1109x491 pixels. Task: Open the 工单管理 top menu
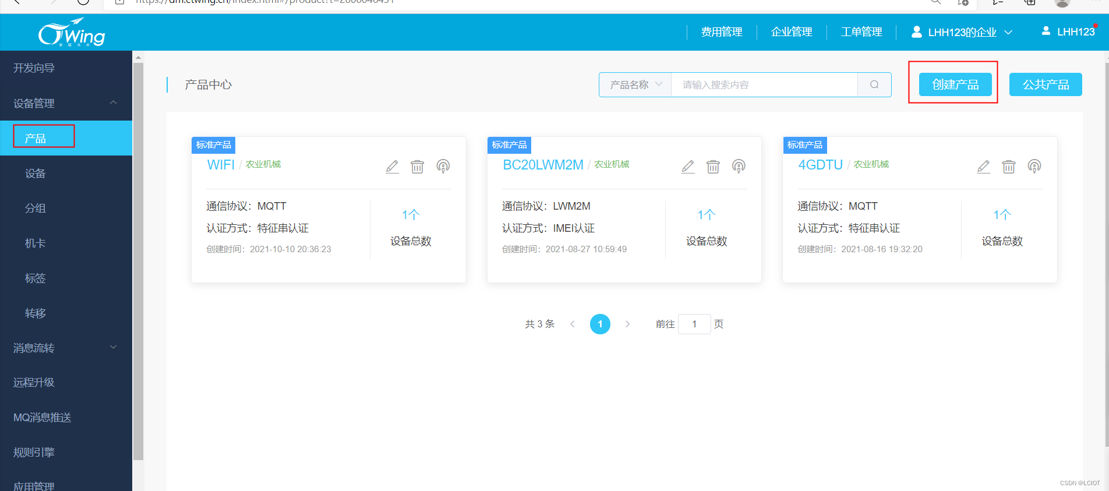(861, 32)
